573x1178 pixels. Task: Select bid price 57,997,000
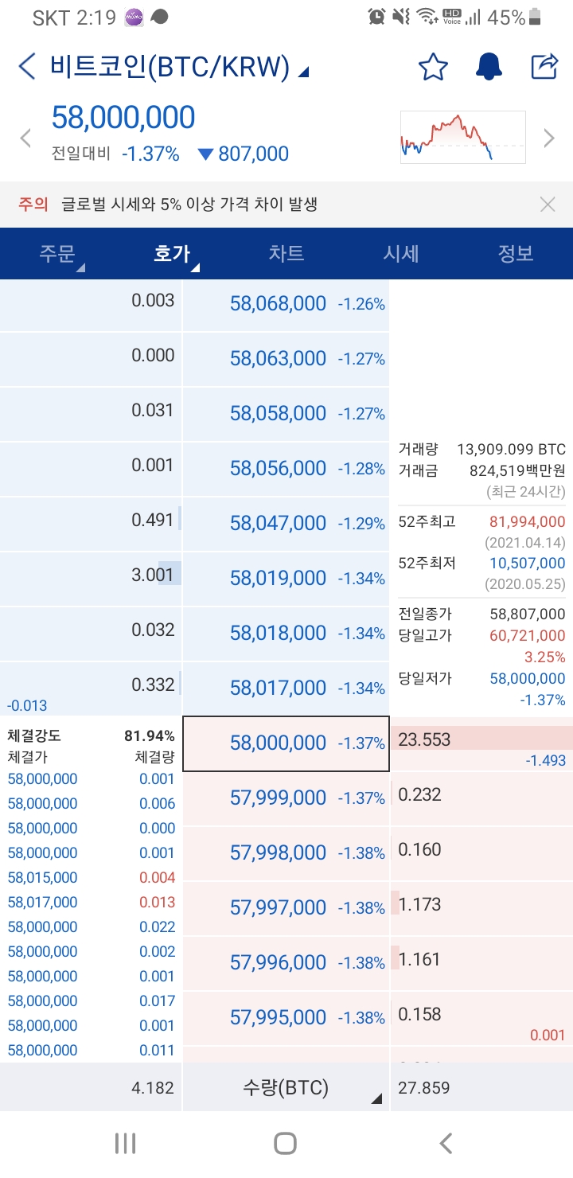pyautogui.click(x=286, y=908)
